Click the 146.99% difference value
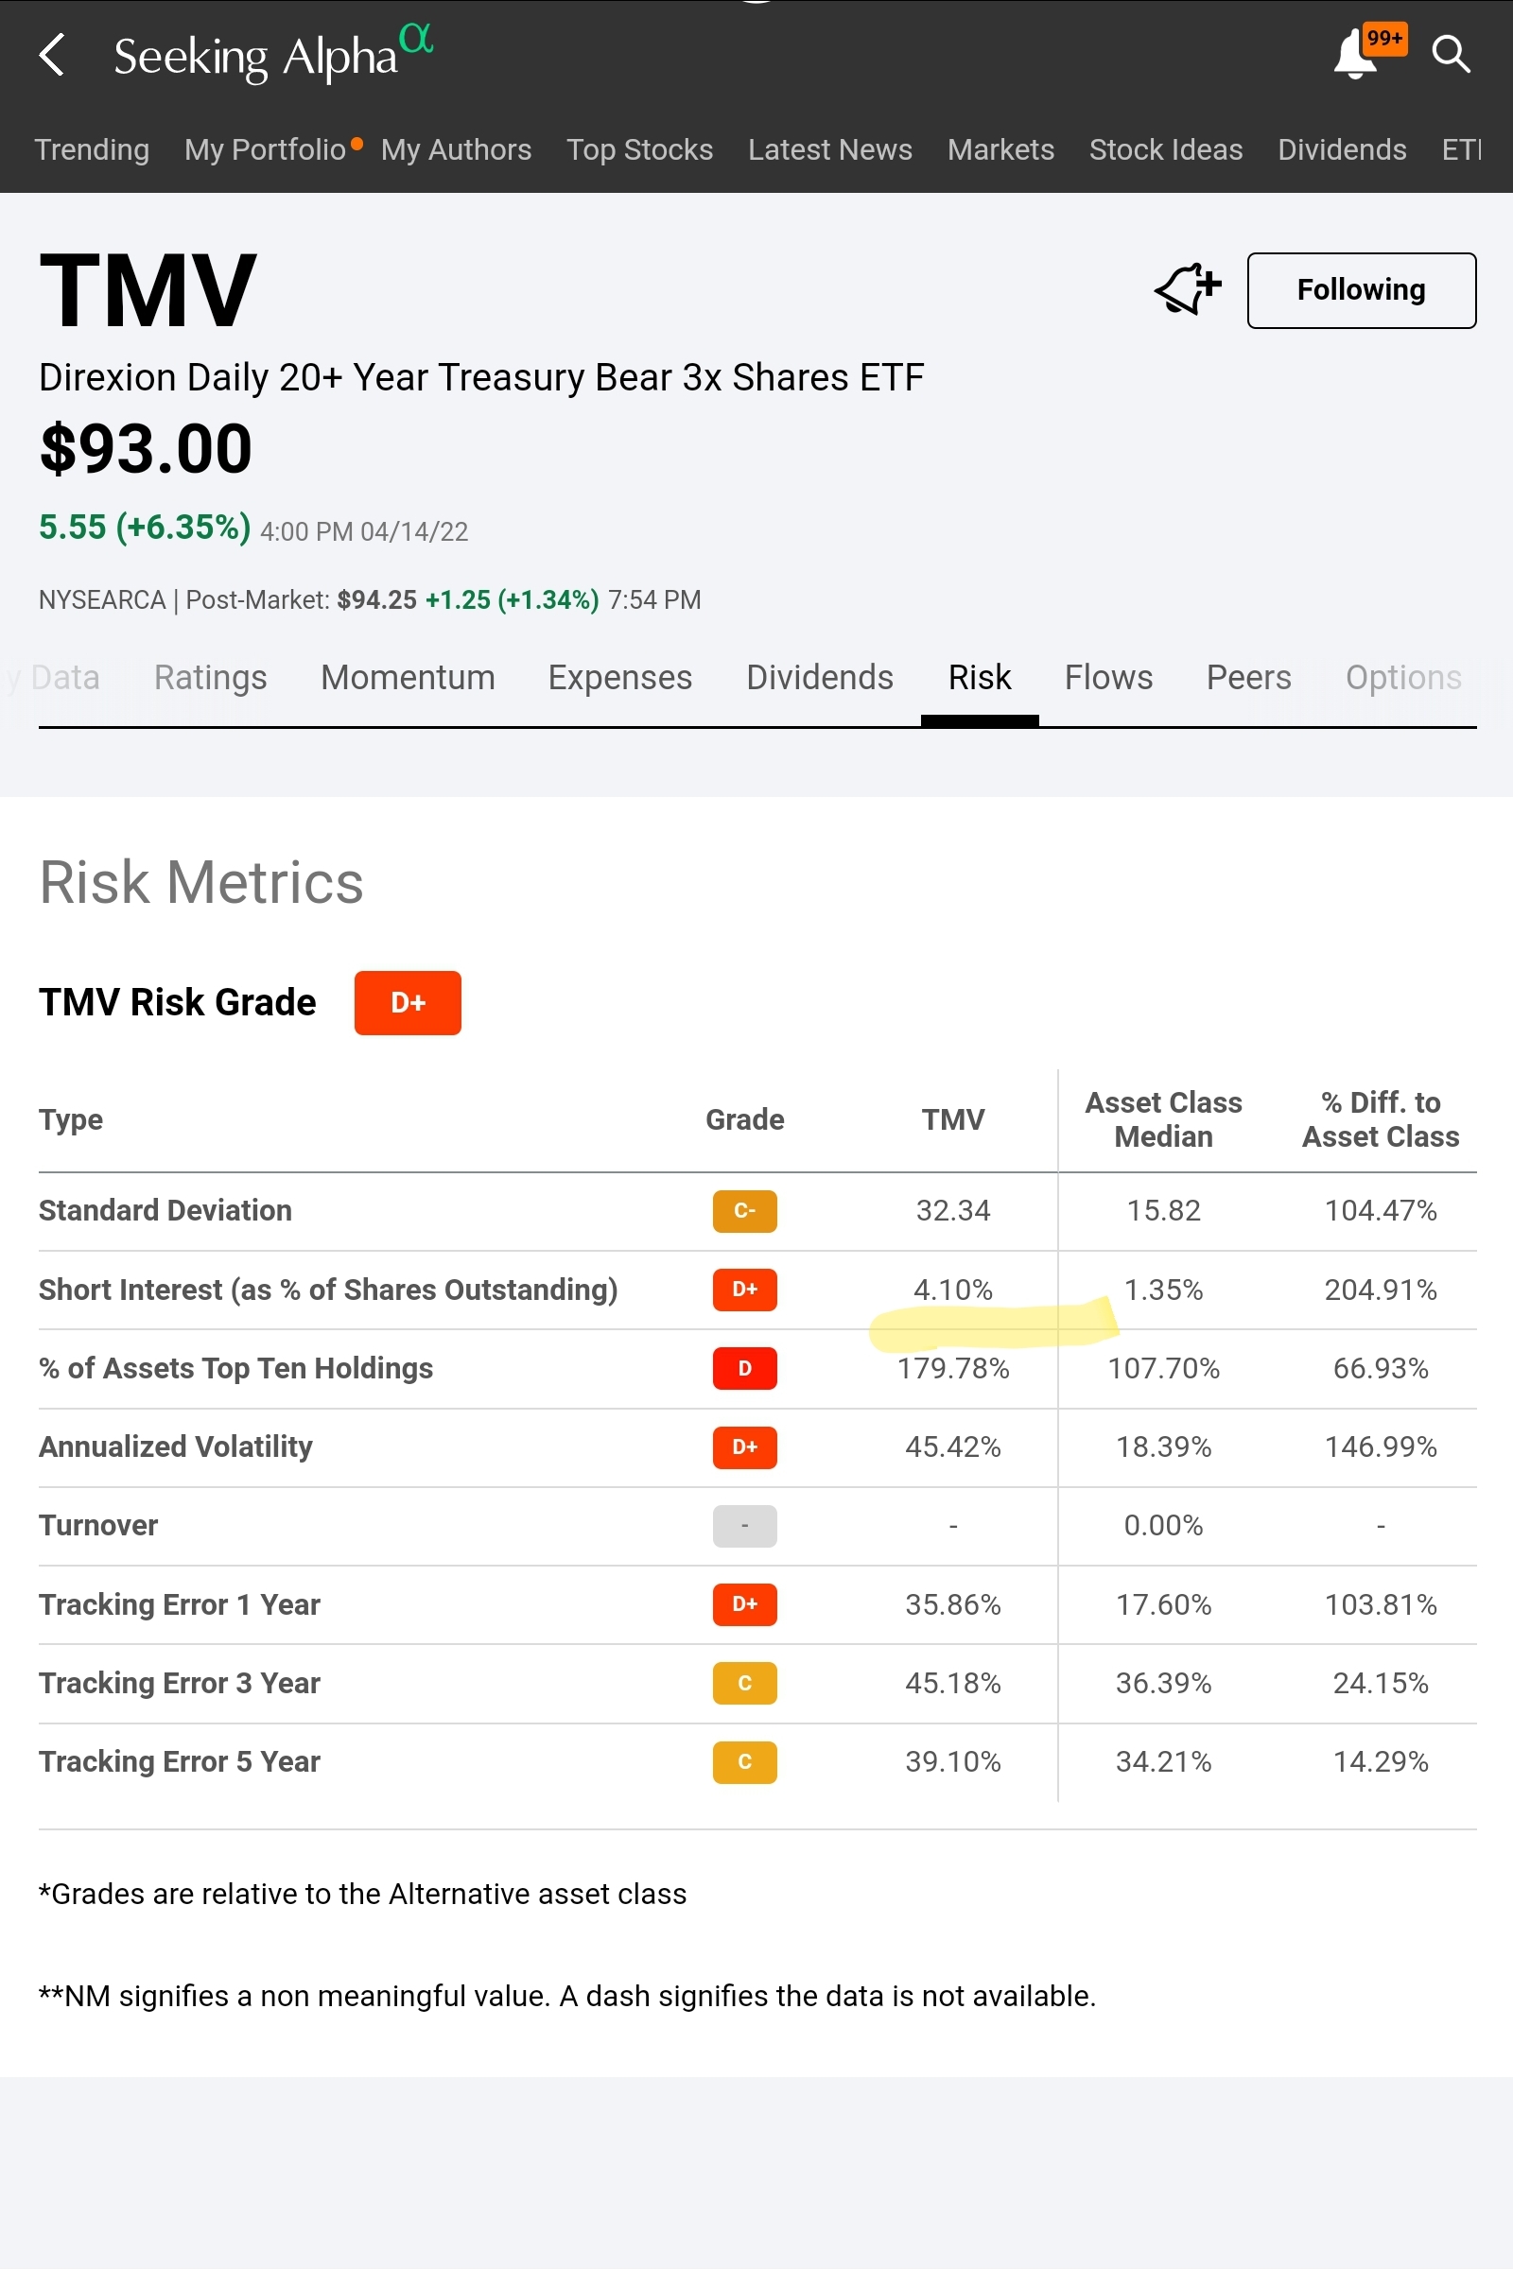1513x2269 pixels. pos(1381,1447)
